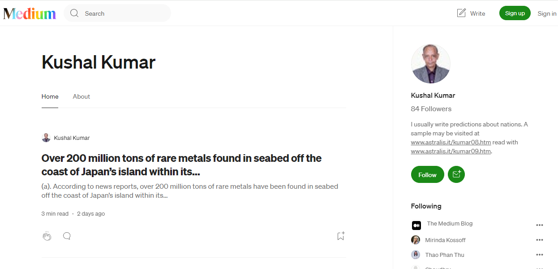
Task: Open options menu for Mirinda Kossoff
Action: (539, 240)
